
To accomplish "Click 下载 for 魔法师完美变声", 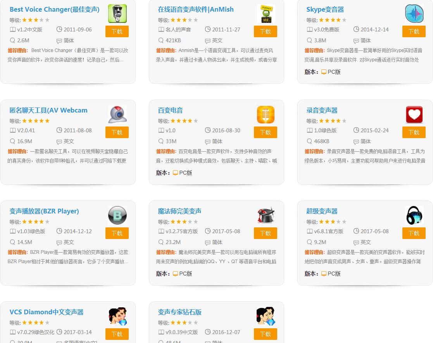I will click(x=266, y=233).
